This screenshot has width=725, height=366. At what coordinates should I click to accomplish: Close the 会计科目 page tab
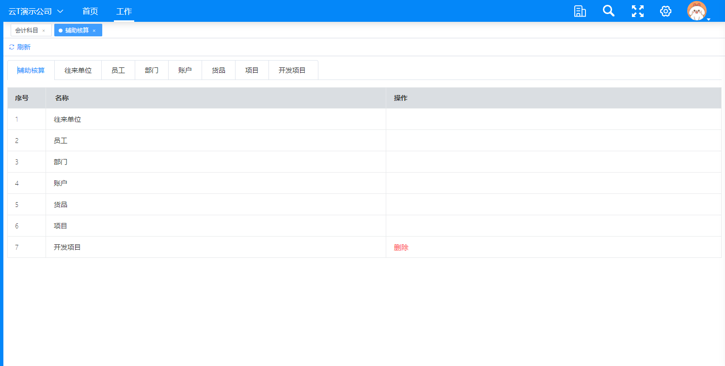44,31
